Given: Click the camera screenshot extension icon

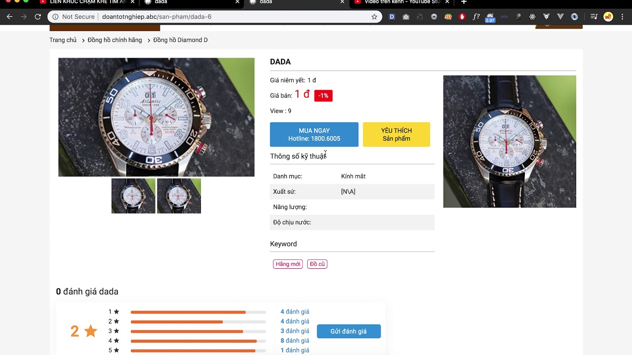Looking at the screenshot, I should click(406, 17).
